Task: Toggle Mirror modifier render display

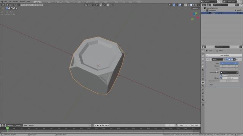Action: (x=232, y=59)
